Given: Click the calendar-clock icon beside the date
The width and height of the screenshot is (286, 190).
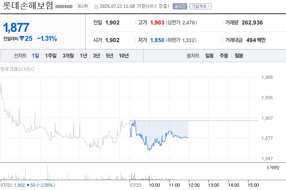Looking at the screenshot, I should coord(96,7).
